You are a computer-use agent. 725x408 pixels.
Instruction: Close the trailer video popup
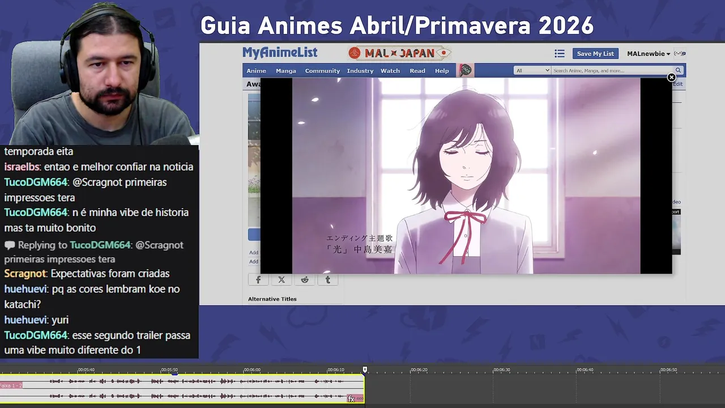pos(671,77)
